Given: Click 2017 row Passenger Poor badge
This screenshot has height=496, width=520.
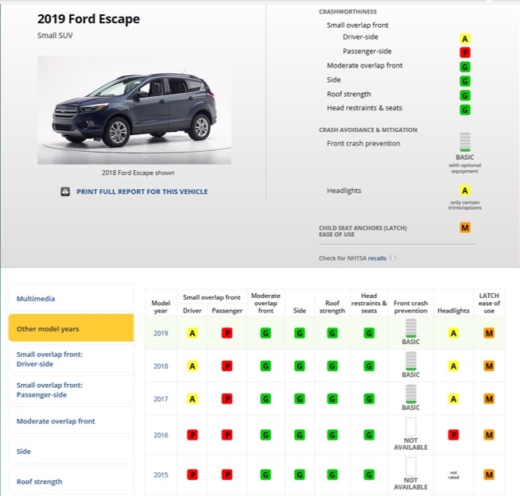Looking at the screenshot, I should 227,399.
